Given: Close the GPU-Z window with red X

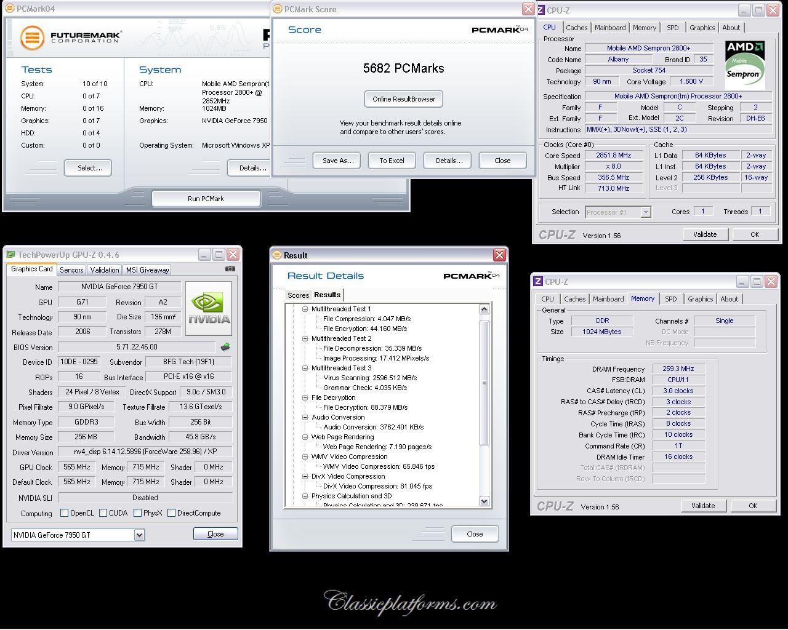Looking at the screenshot, I should pyautogui.click(x=233, y=254).
